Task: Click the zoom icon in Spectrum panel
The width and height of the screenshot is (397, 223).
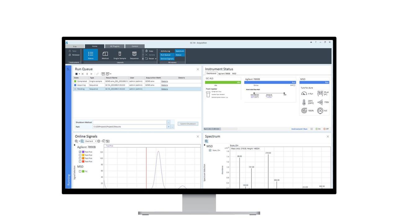Action: (207, 141)
